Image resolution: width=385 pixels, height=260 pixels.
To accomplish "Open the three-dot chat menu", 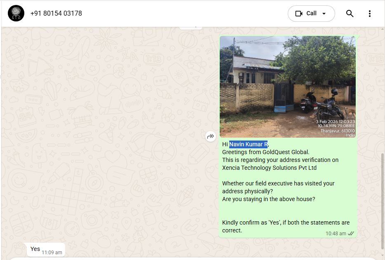I will pyautogui.click(x=369, y=14).
